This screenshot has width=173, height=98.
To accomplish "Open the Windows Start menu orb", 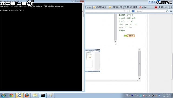I will click(3, 96).
